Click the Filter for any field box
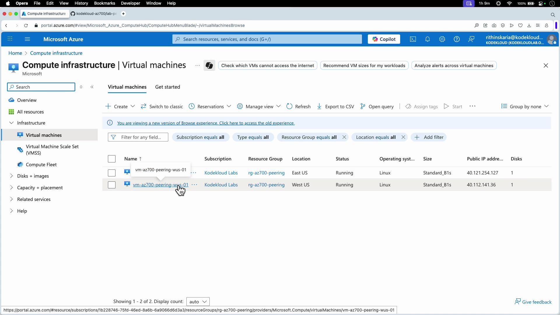The image size is (560, 315). pyautogui.click(x=138, y=137)
